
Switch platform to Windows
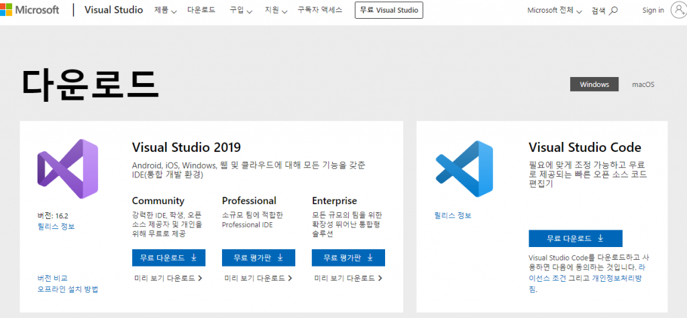(x=594, y=84)
